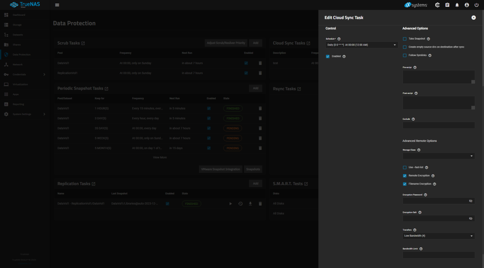Toggle Enabled checkbox for DataVol1 scrub task

[246, 63]
